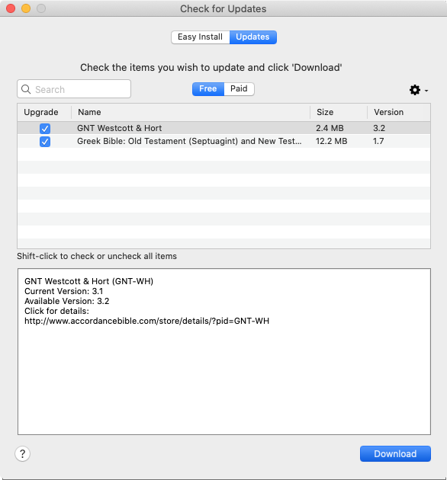Click the Upgrade column header
The width and height of the screenshot is (447, 480).
click(x=44, y=112)
